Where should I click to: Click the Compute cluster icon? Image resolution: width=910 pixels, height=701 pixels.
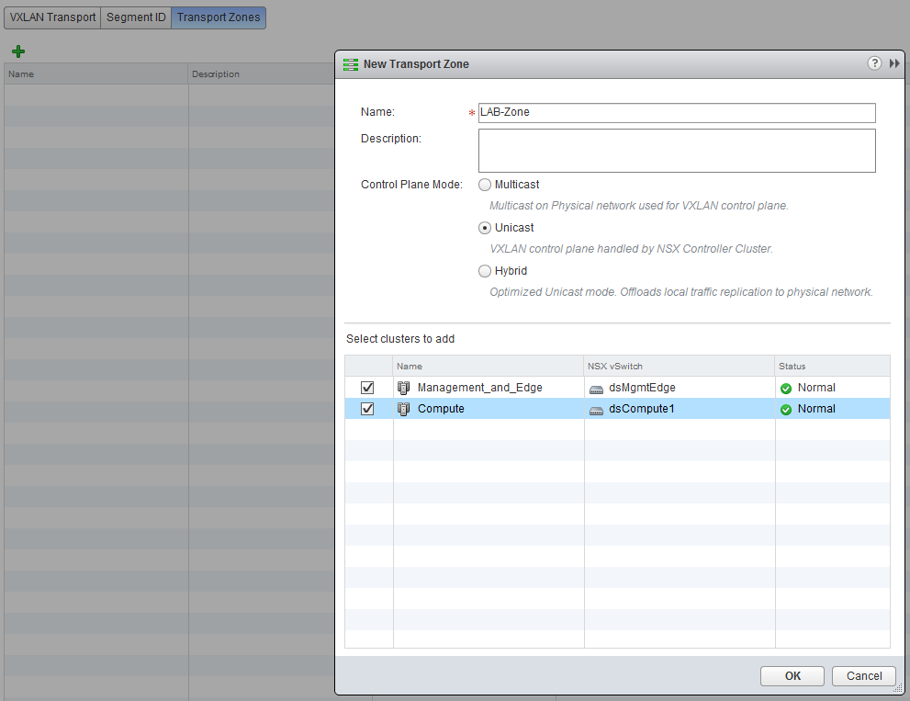(x=403, y=409)
